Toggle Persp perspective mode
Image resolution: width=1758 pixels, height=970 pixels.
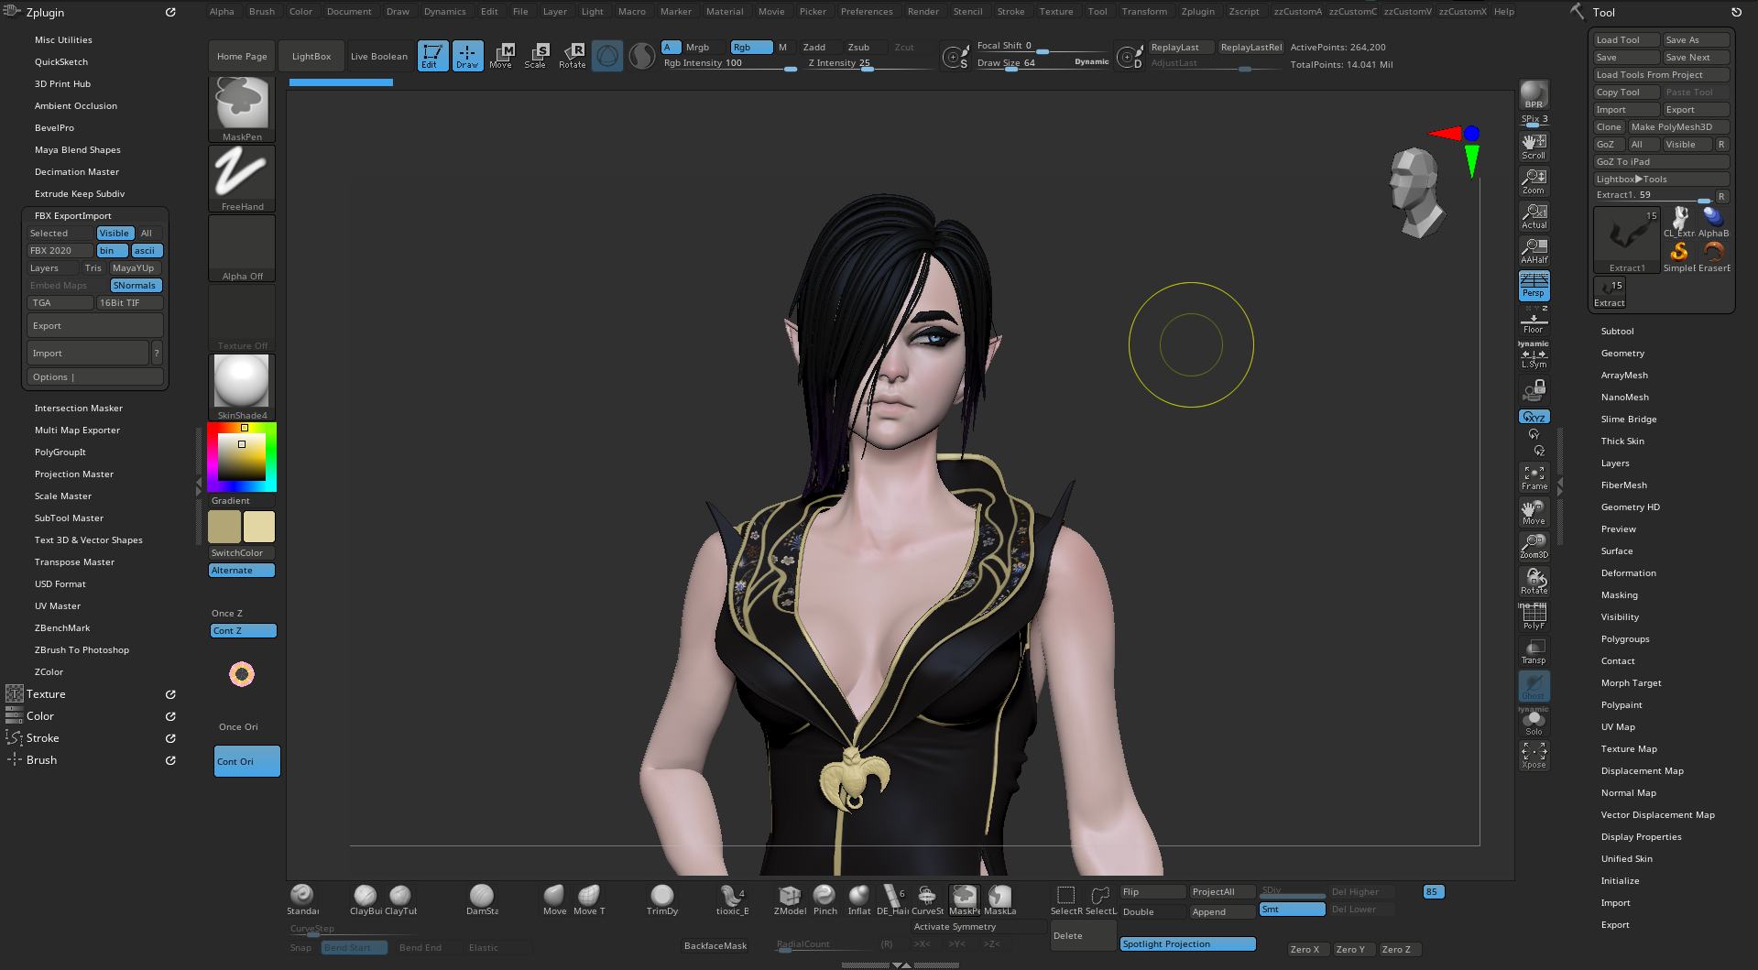click(1534, 286)
